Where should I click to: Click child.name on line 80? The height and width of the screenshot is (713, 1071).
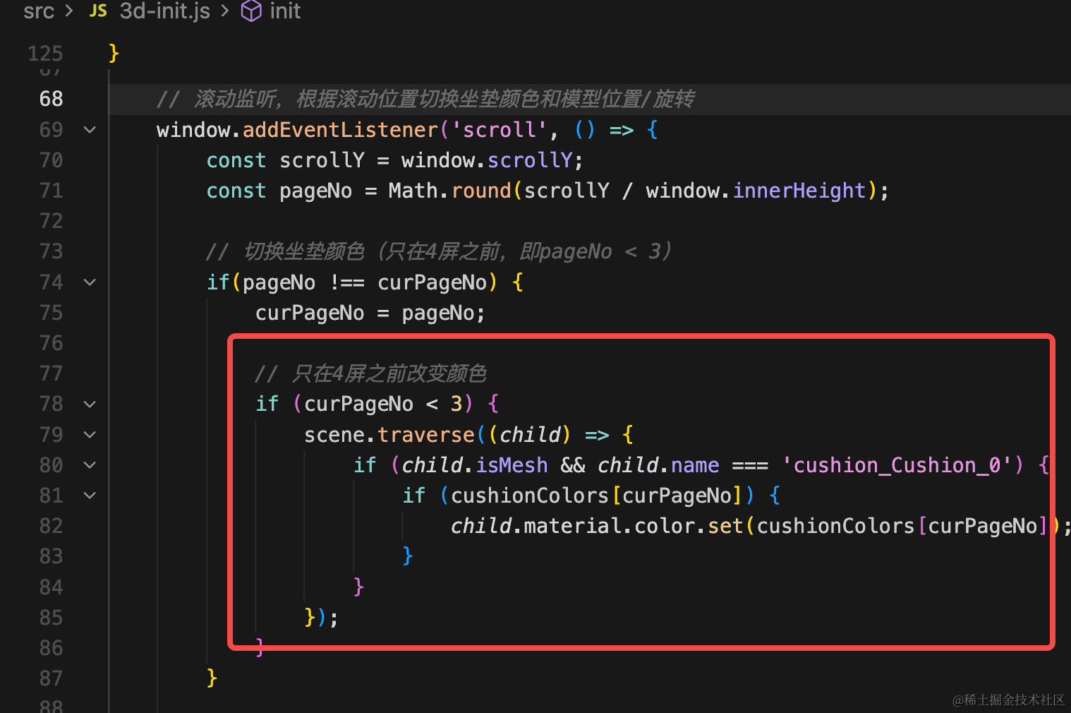click(658, 465)
